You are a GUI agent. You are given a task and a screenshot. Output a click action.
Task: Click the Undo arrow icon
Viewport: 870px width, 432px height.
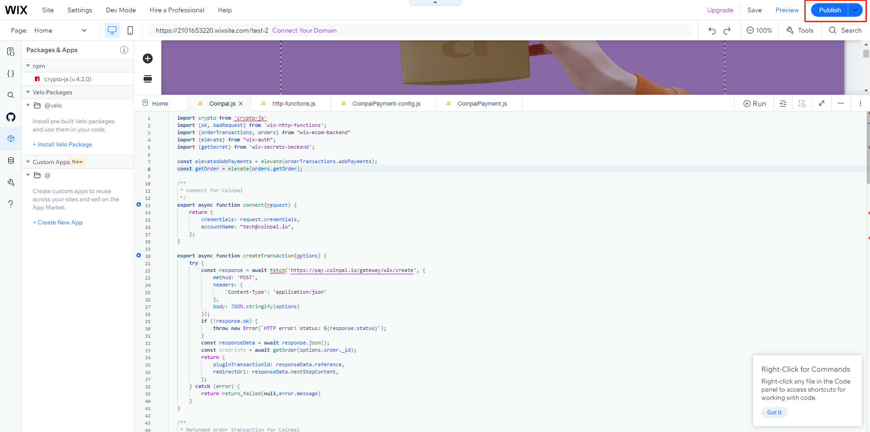coord(712,30)
